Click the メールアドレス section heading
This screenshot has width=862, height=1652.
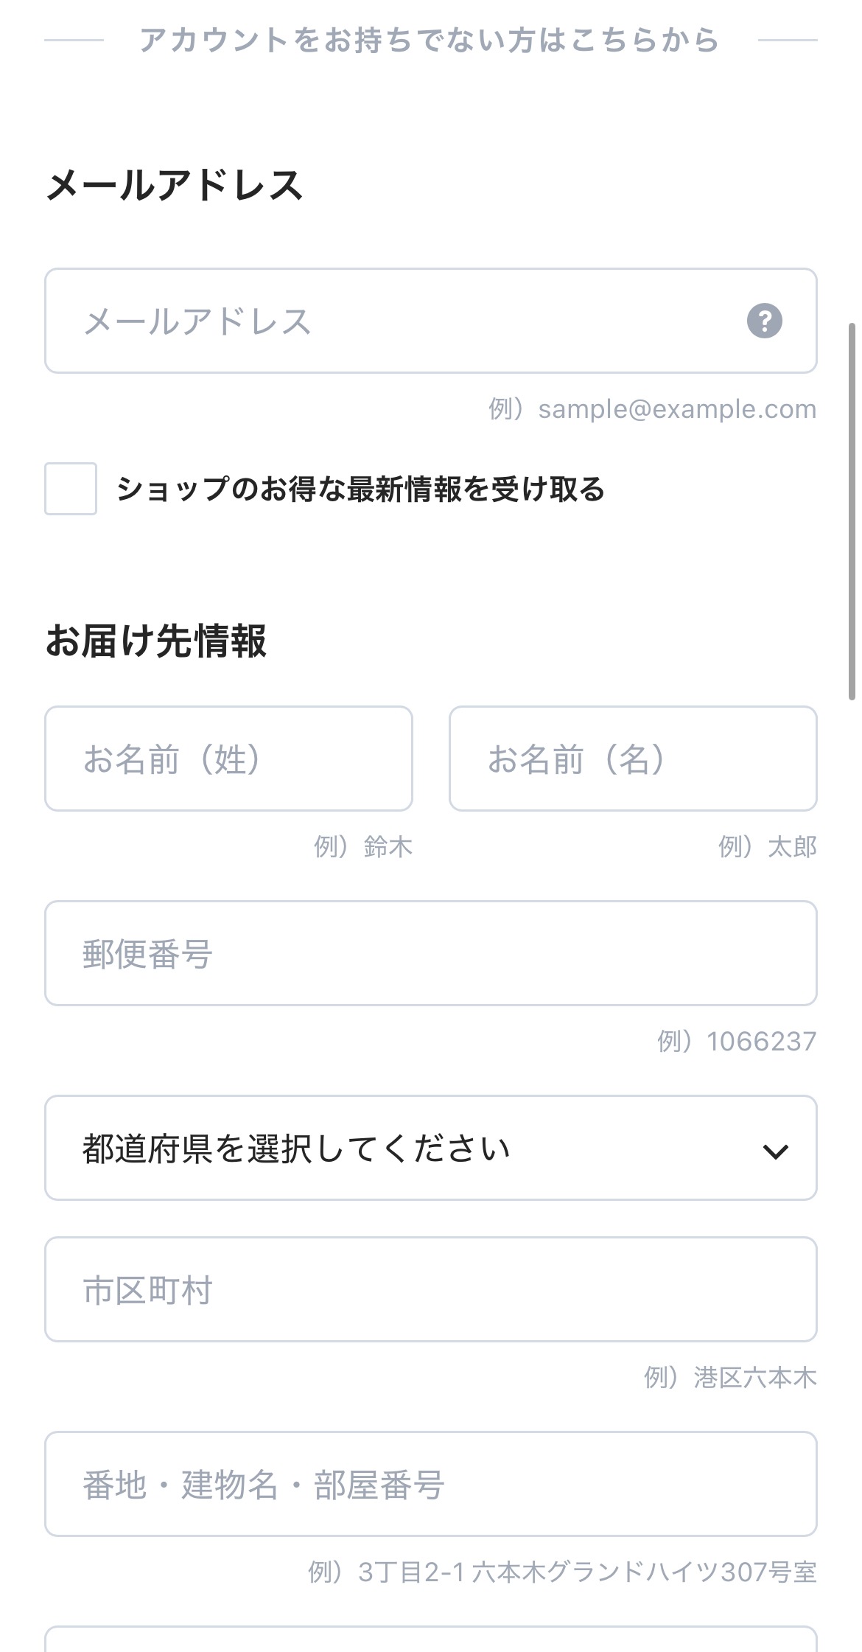pos(175,184)
